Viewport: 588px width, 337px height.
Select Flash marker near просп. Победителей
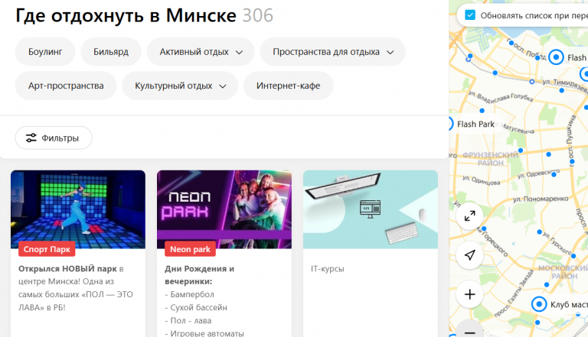pos(556,57)
